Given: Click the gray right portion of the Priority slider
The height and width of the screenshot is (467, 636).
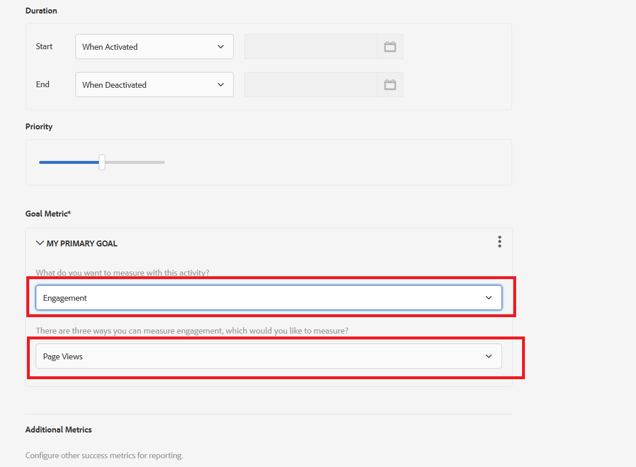Looking at the screenshot, I should click(136, 162).
